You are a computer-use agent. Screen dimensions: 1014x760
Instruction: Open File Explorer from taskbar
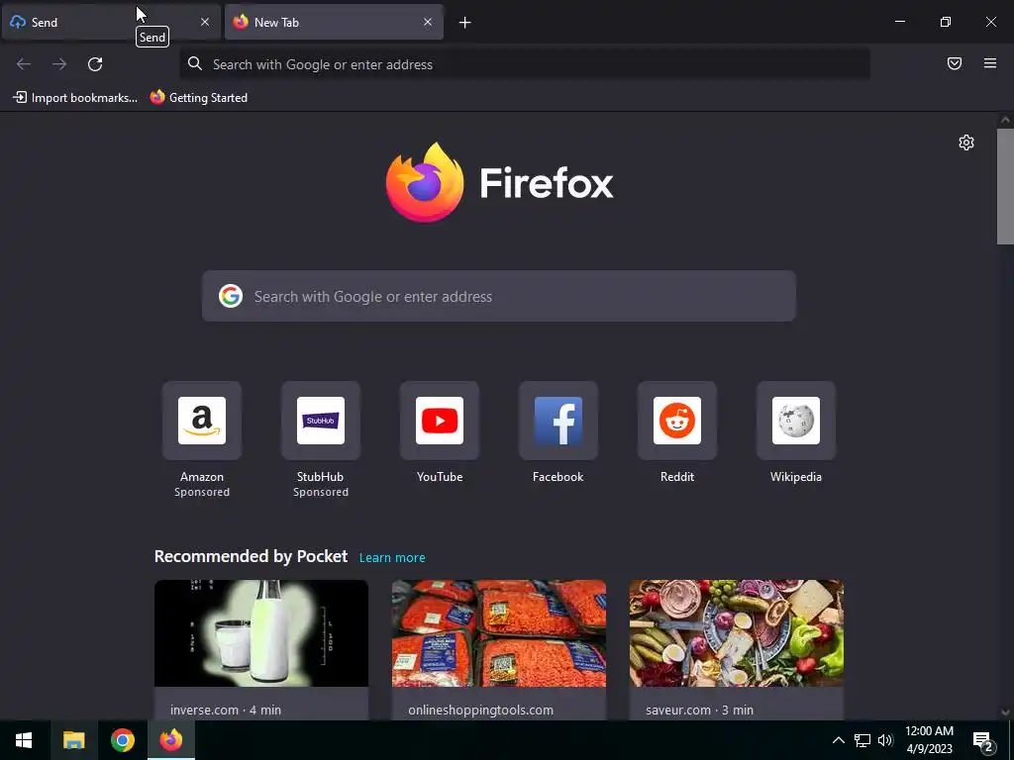click(73, 740)
